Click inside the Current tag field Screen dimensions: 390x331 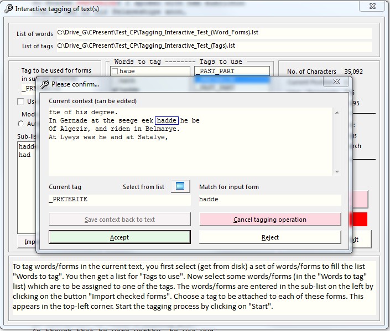(119, 200)
